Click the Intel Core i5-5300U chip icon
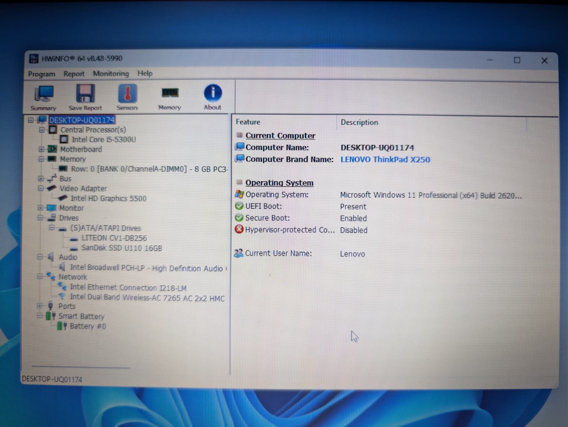The width and height of the screenshot is (568, 427). (x=64, y=139)
